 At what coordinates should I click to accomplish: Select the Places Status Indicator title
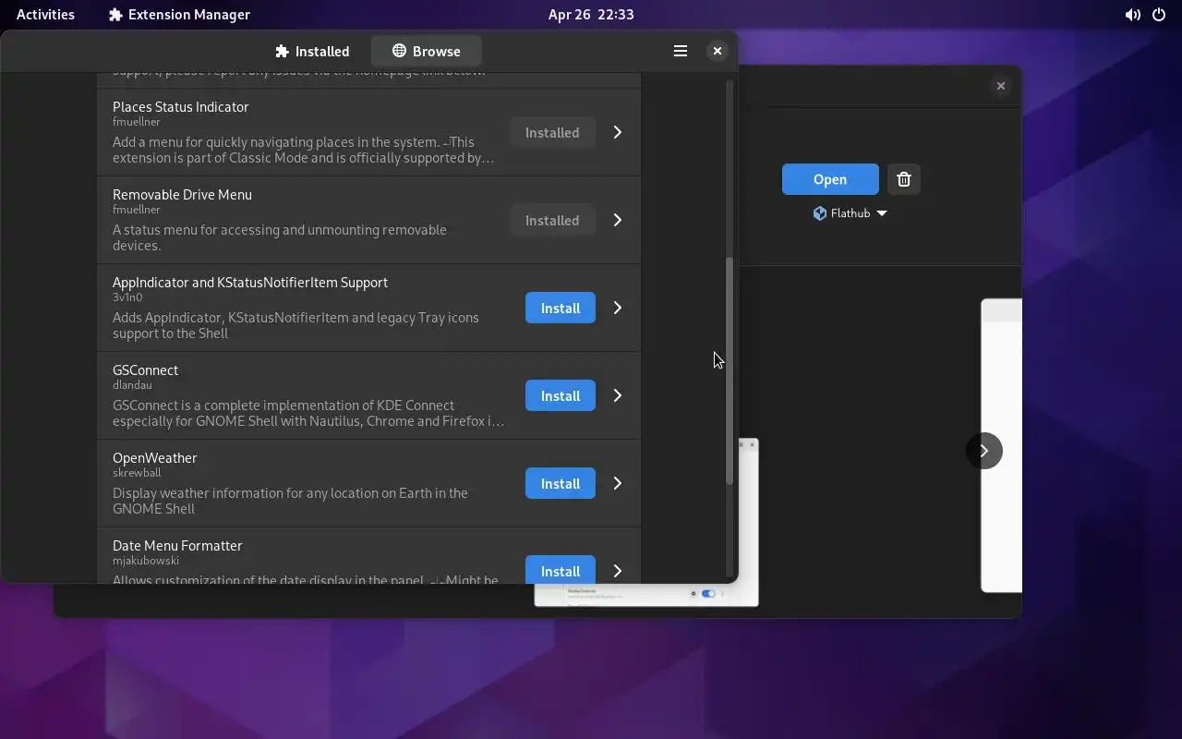click(180, 107)
